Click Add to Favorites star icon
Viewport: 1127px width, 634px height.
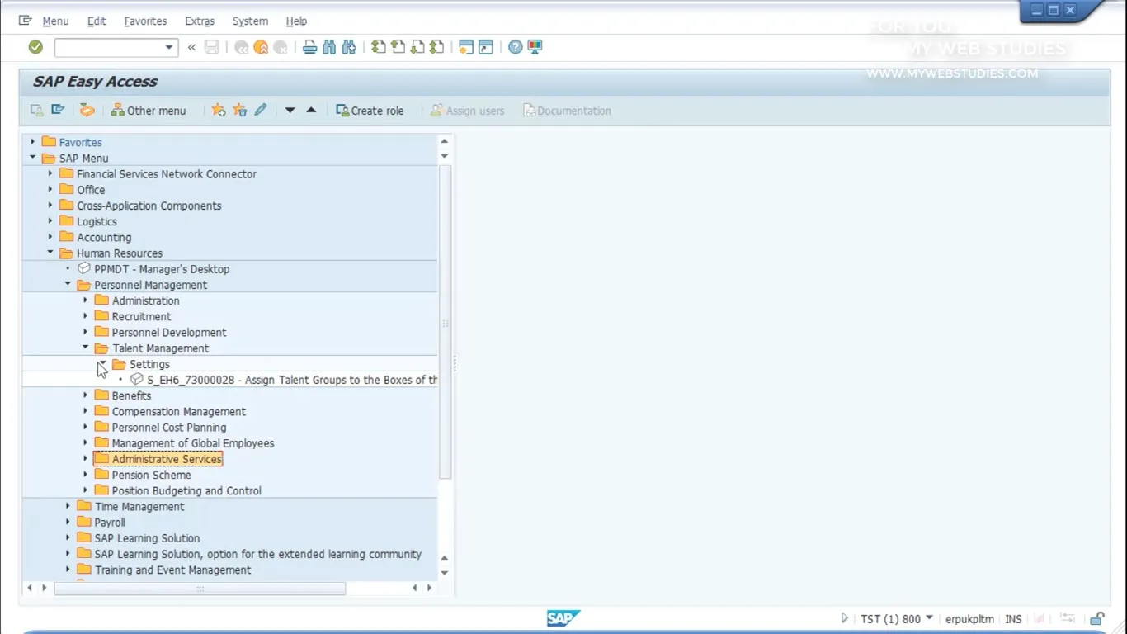coord(218,110)
